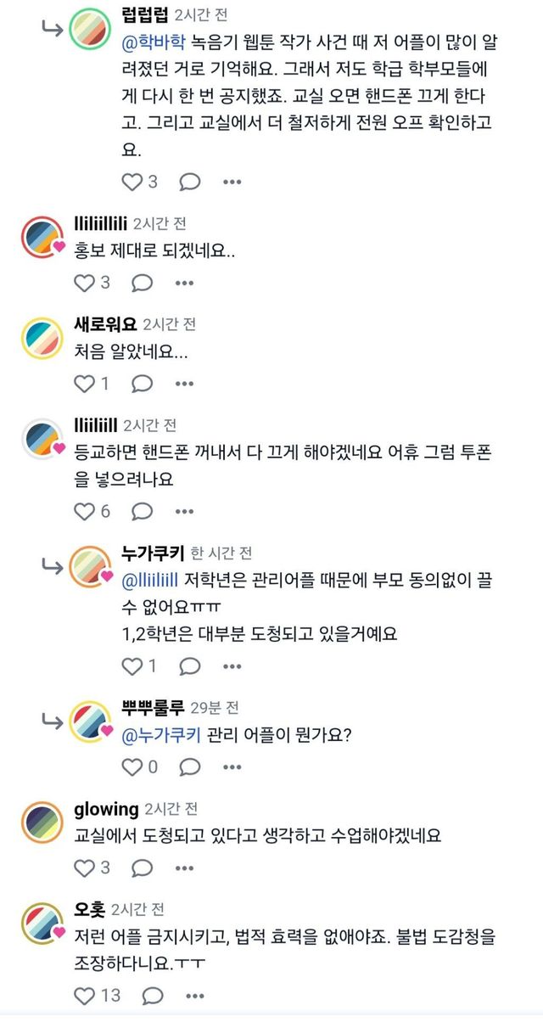Open more options for lliliillili's comment
This screenshot has height=1022, width=543.
click(184, 283)
